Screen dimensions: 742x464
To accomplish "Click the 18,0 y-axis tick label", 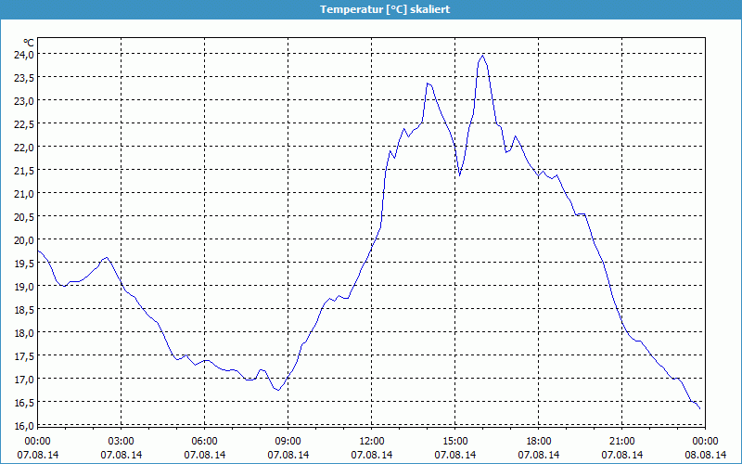I will click(23, 332).
